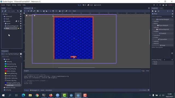Click the Pilota node warning icon
Viewport: 175px width, 98px height.
coord(19,28)
